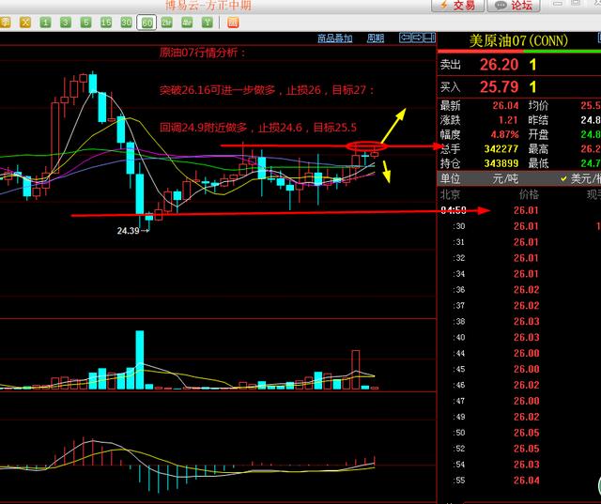The height and width of the screenshot is (504, 601).
Task: Click the 周期 period link
Action: tap(376, 38)
